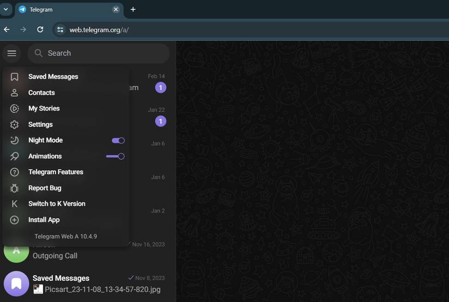
Task: Click the web.telegram.org address bar
Action: [x=99, y=30]
